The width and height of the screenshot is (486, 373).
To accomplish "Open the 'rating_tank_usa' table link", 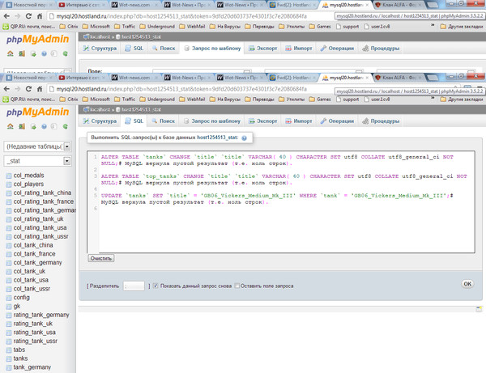I will [x=34, y=333].
